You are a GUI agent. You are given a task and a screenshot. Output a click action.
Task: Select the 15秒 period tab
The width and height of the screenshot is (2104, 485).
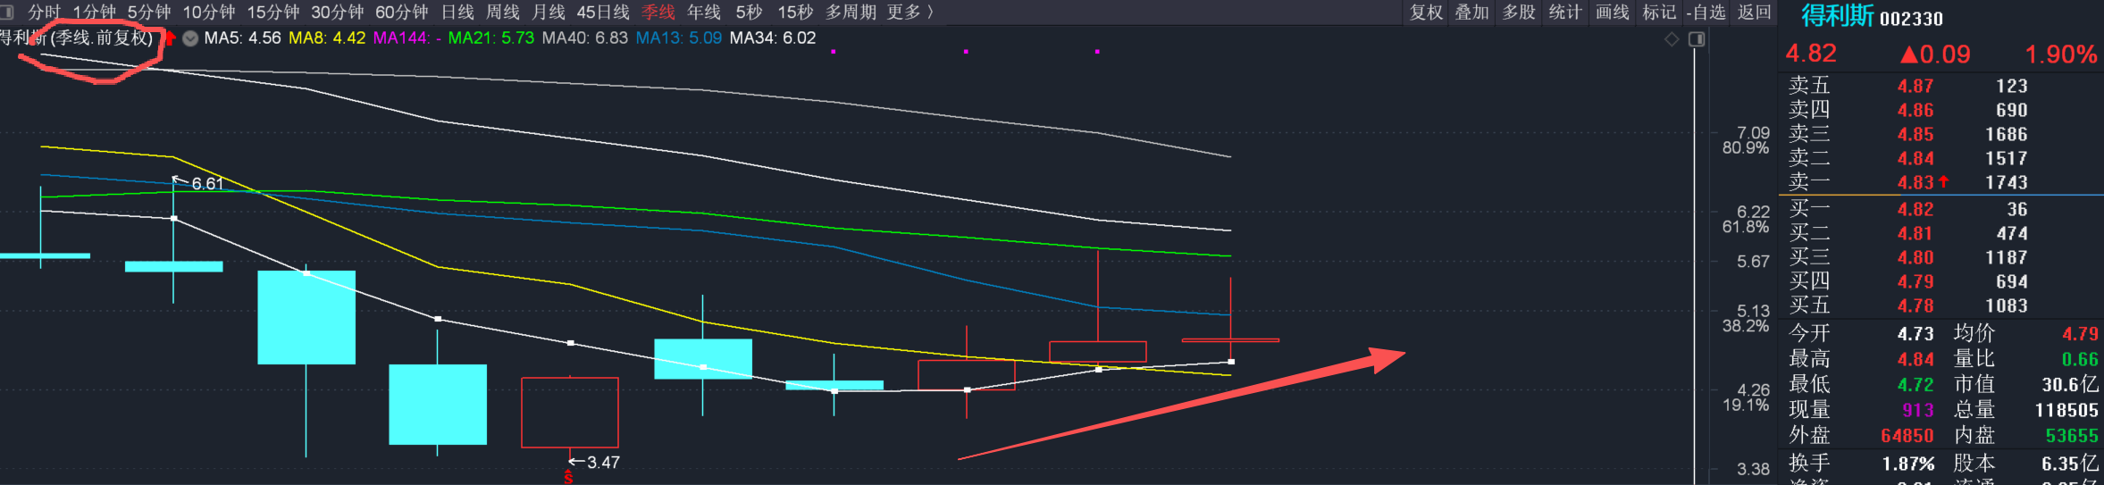794,12
